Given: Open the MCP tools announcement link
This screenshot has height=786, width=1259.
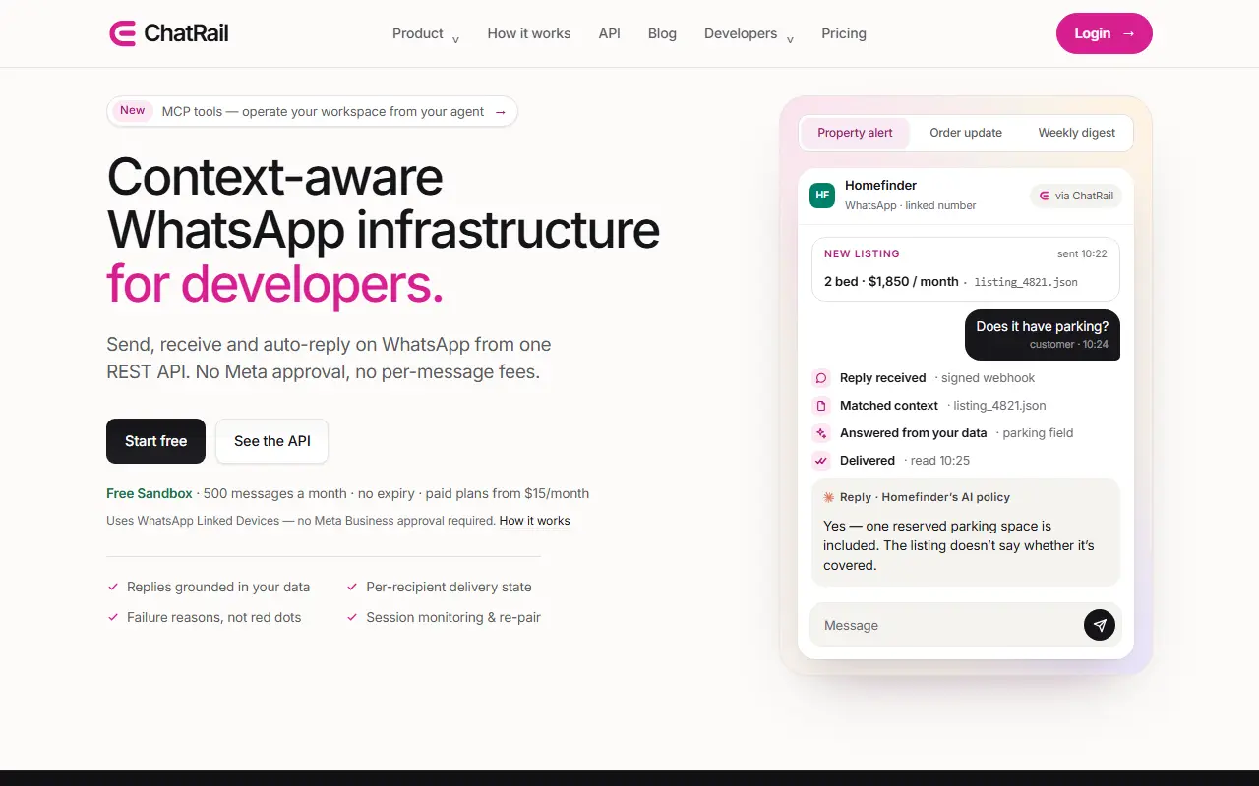Looking at the screenshot, I should pyautogui.click(x=312, y=111).
